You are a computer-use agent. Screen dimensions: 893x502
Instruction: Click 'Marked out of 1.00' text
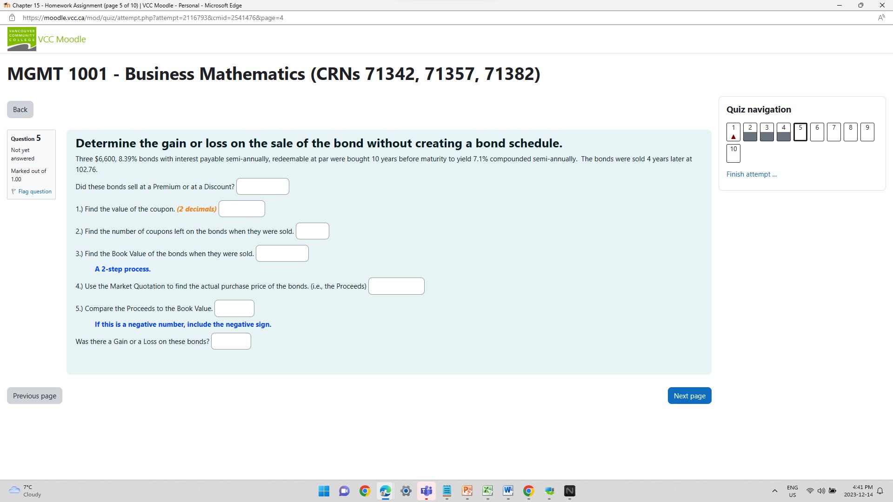[x=28, y=175]
